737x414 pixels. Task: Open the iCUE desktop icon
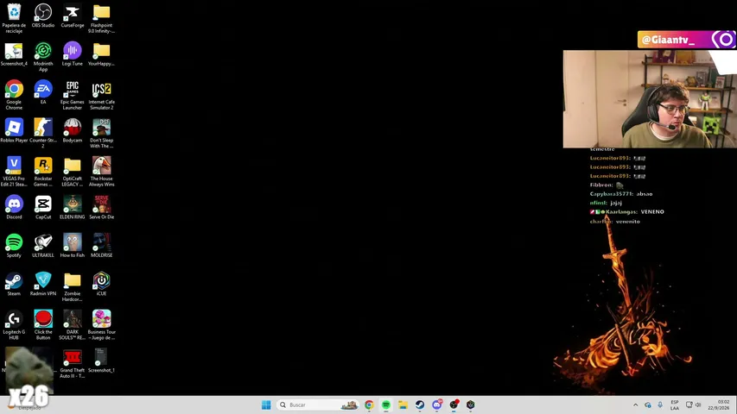click(x=102, y=284)
